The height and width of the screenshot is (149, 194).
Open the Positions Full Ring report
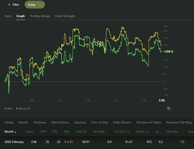[179, 122]
